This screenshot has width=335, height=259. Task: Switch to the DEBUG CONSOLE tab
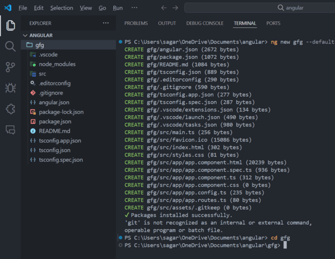(x=205, y=23)
